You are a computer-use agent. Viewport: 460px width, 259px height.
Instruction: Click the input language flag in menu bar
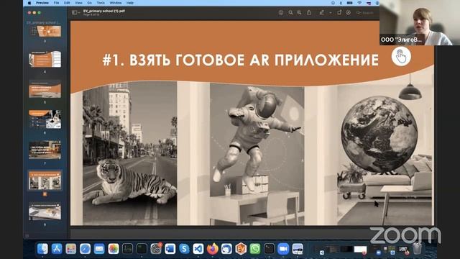pyautogui.click(x=369, y=3)
